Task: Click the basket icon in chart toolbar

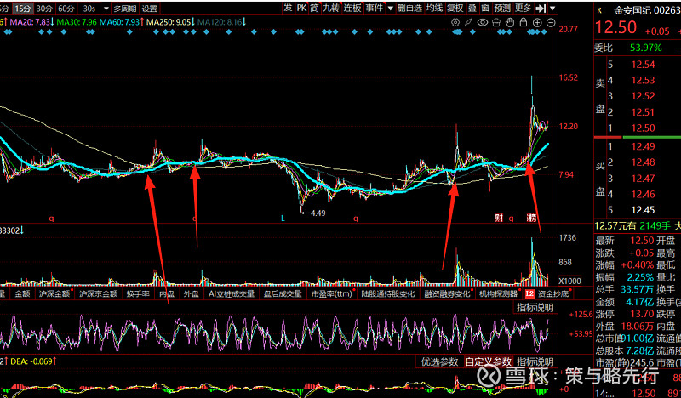Action: click(496, 23)
